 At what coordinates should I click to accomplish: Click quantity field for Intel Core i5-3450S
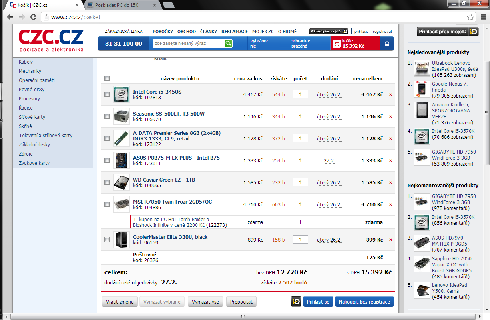click(300, 94)
